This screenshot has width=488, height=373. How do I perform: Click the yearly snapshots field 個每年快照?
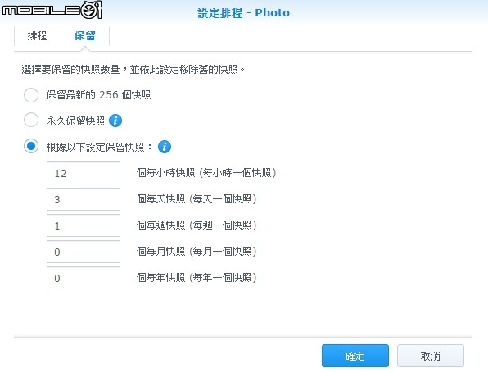84,278
